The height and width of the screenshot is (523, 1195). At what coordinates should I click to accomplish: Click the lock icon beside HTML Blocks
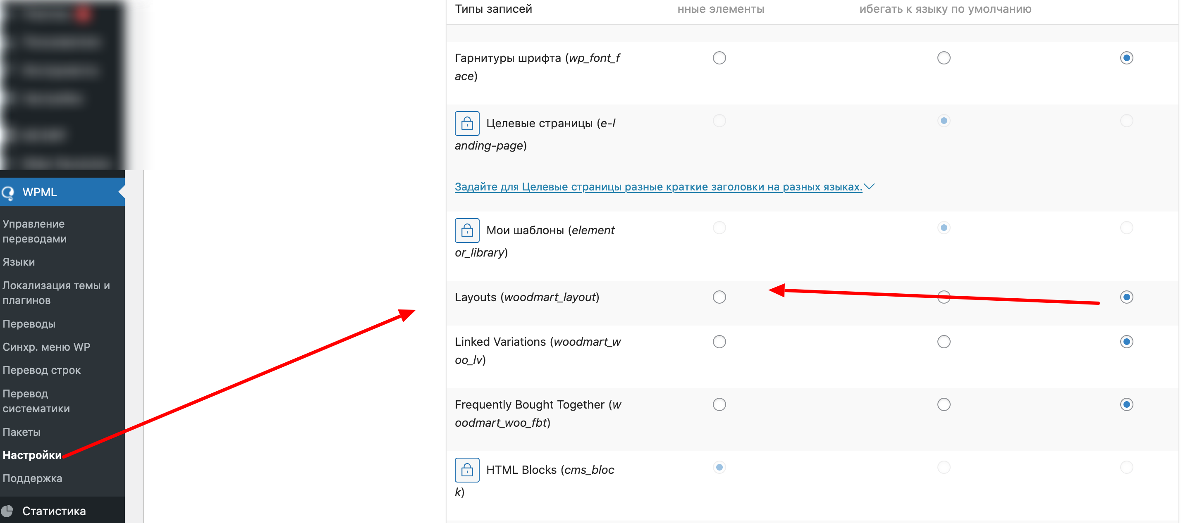[467, 470]
